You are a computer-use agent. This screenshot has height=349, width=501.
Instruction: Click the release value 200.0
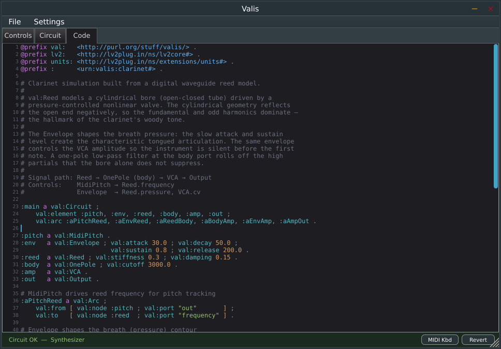pyautogui.click(x=232, y=250)
